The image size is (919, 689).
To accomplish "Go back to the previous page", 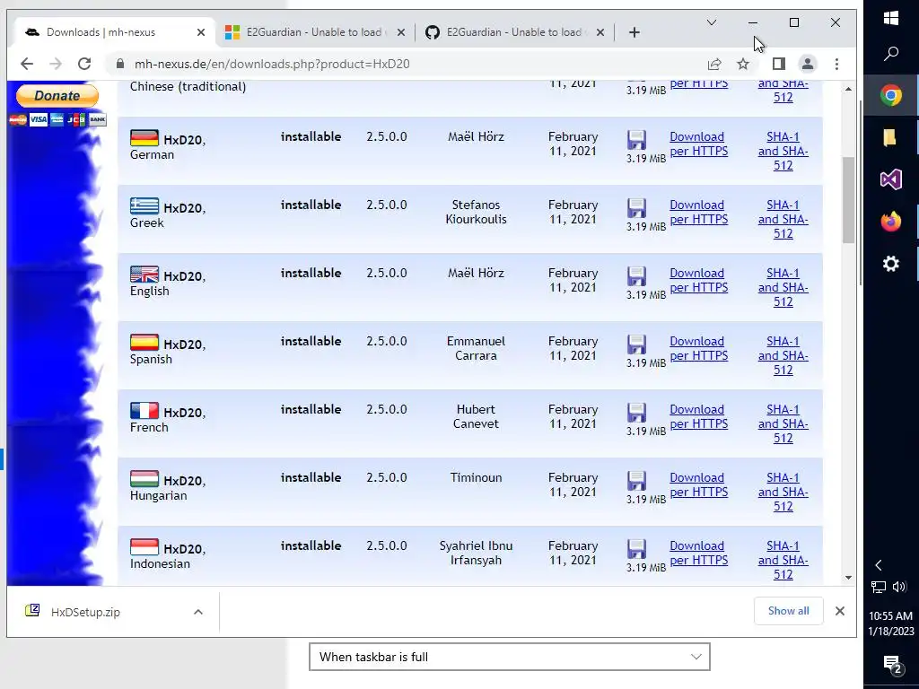I will click(x=26, y=64).
